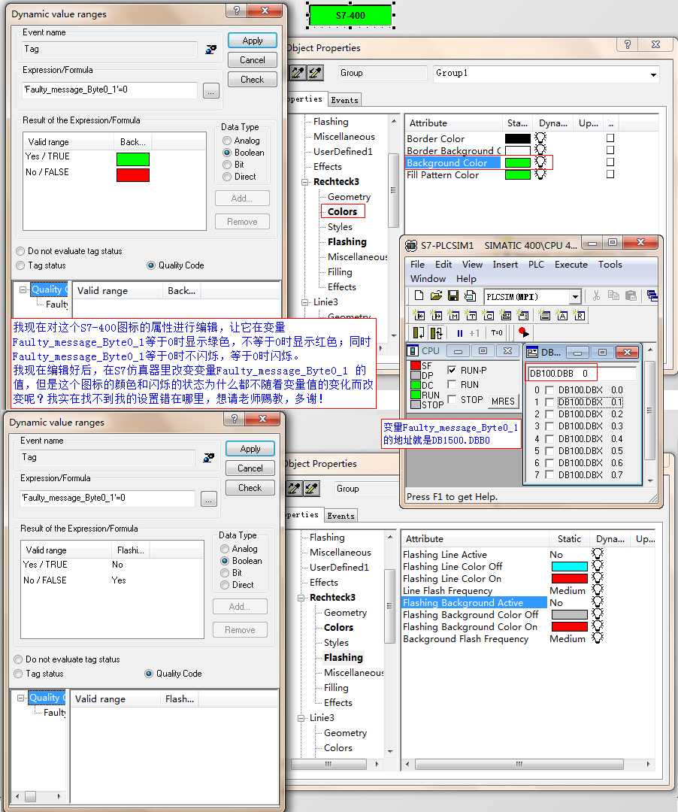The height and width of the screenshot is (812, 678).
Task: Open the PLC menu in S7-PLCSIM
Action: tap(536, 264)
